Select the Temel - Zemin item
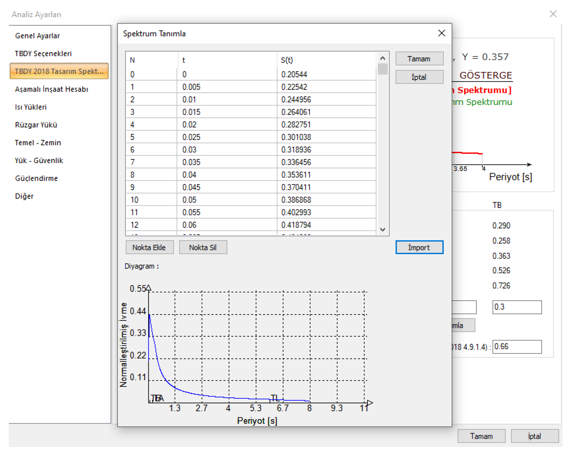Image resolution: width=568 pixels, height=451 pixels. coord(38,143)
